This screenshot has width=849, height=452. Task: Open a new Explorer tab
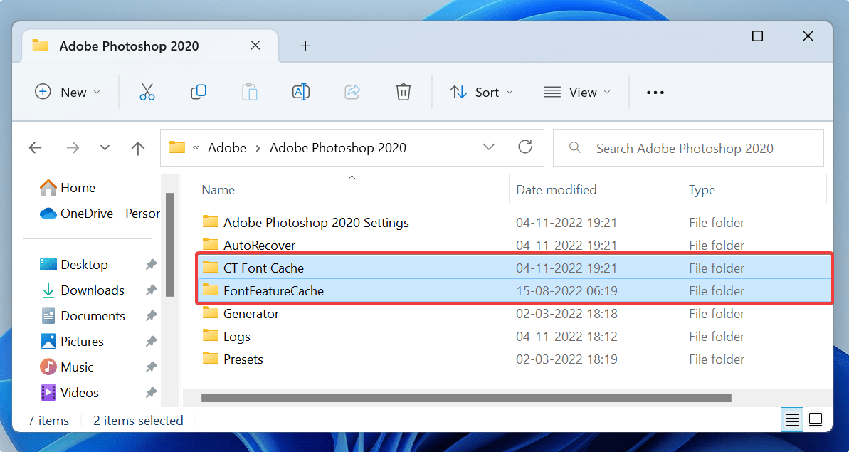305,46
